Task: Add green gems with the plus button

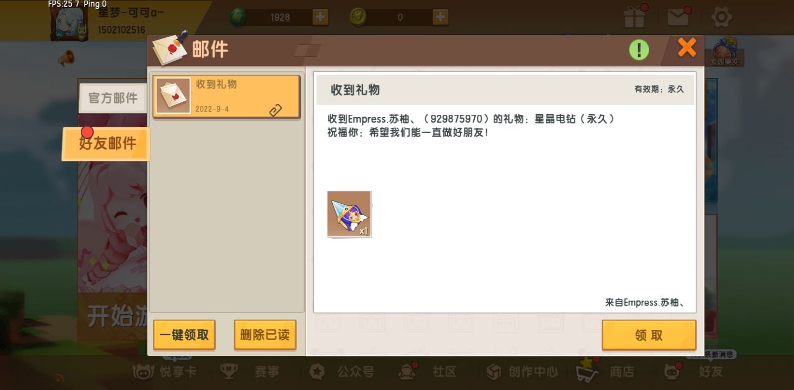Action: point(320,17)
